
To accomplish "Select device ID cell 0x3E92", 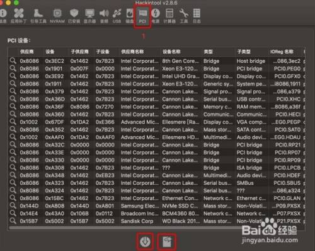I will (55, 76).
